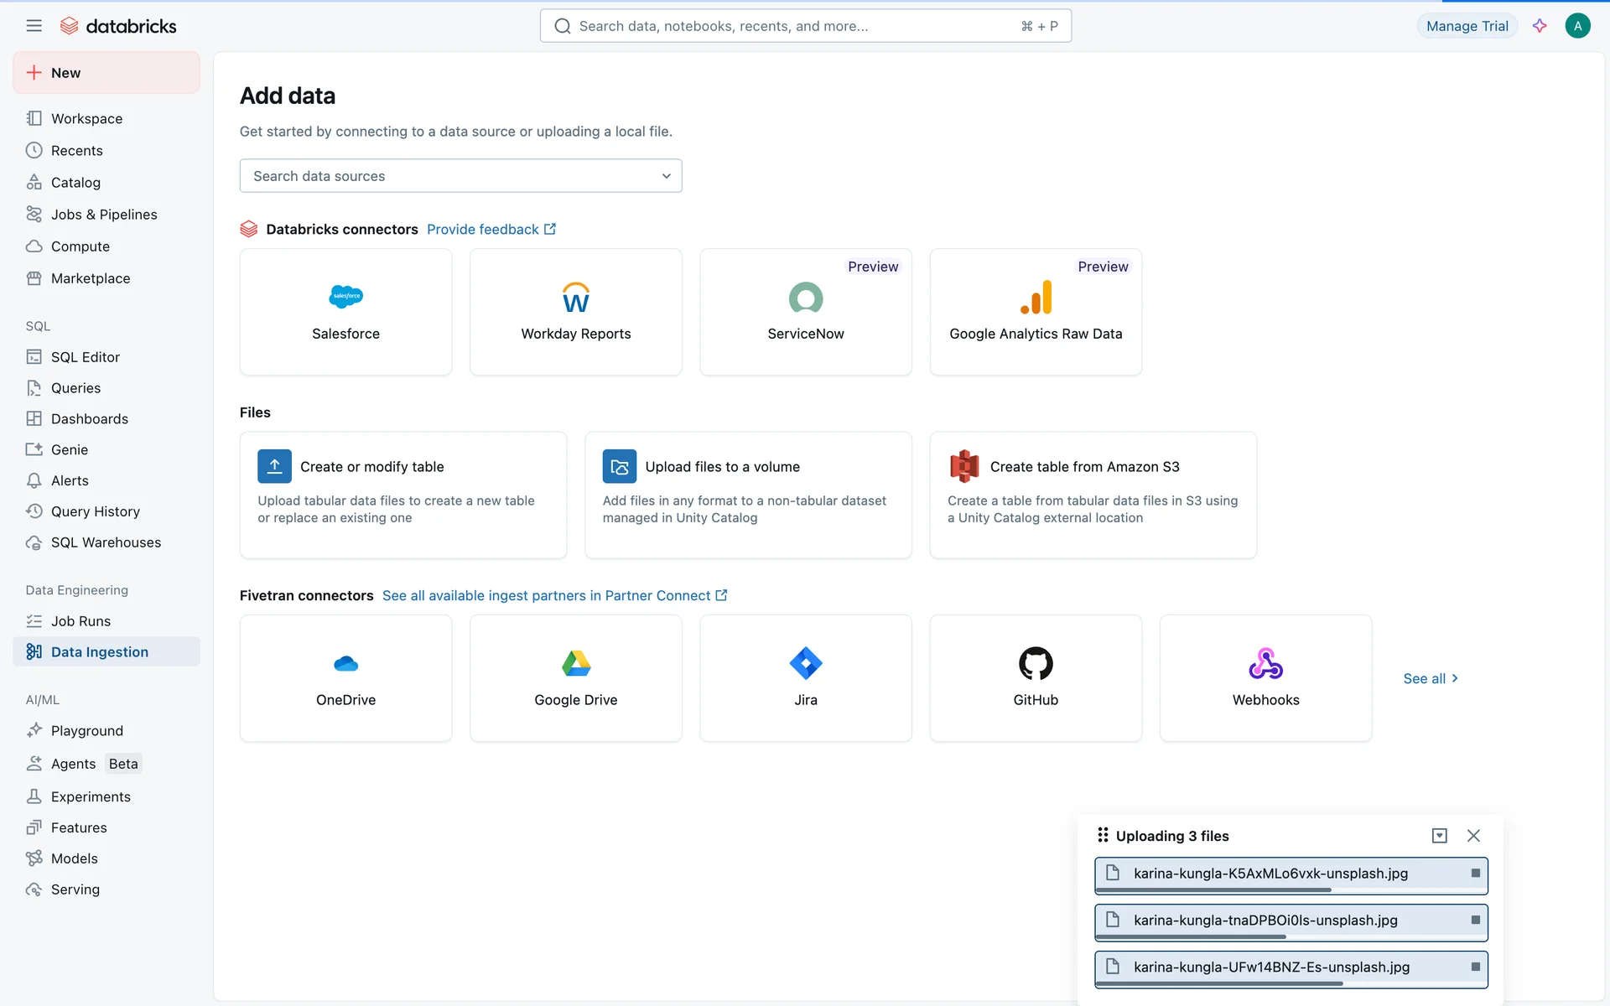The width and height of the screenshot is (1610, 1006).
Task: Select the GitHub Fivetran connector
Action: pos(1036,677)
